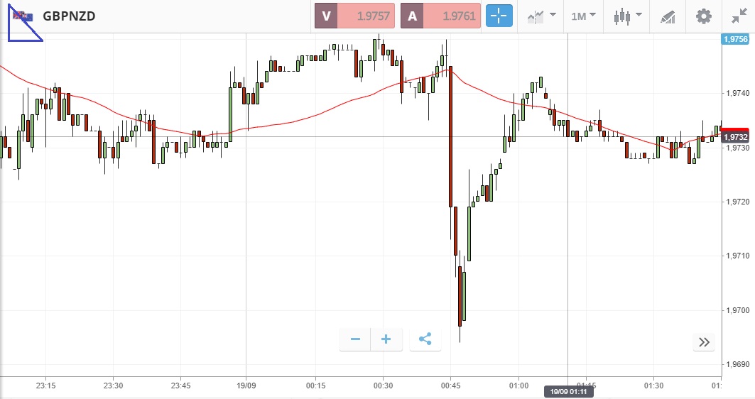
Task: Zoom out the chart with minus
Action: (355, 339)
